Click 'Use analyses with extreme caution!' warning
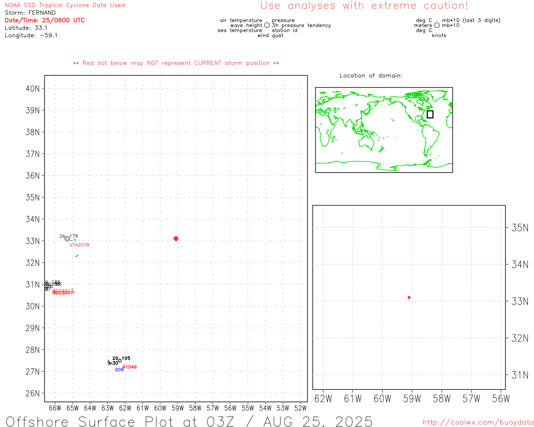This screenshot has height=427, width=534. coord(364,6)
